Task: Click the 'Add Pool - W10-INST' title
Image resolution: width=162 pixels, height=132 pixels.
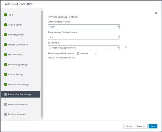Action: coord(19,4)
